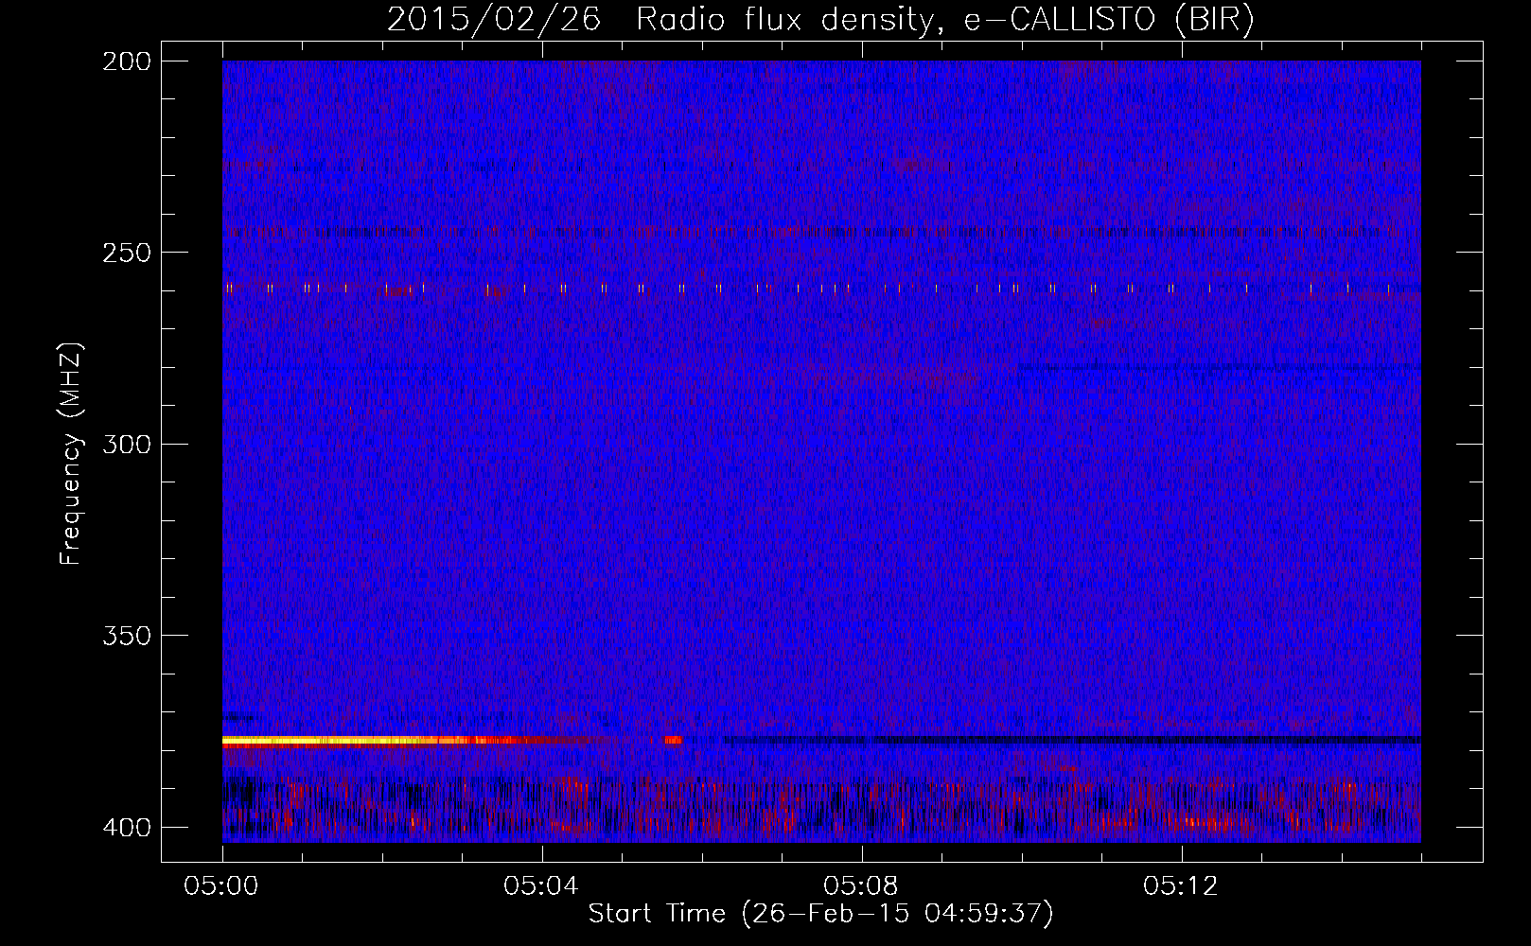Click the 'Start Time (26-Feb-15 04:59:37)' label
The width and height of the screenshot is (1531, 946).
[820, 914]
